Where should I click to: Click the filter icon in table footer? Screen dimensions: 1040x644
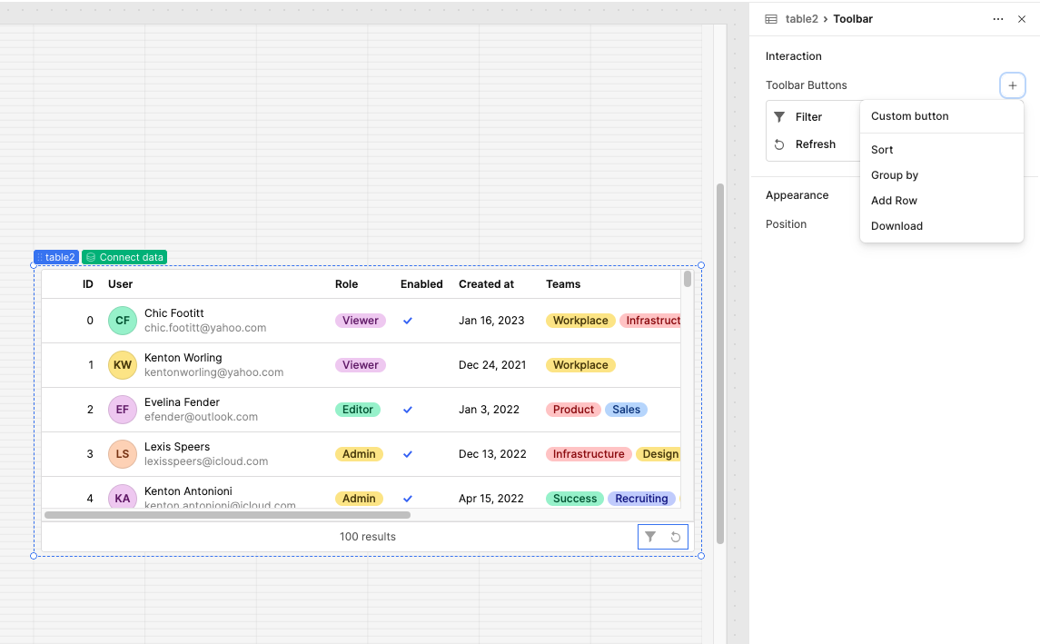point(650,537)
